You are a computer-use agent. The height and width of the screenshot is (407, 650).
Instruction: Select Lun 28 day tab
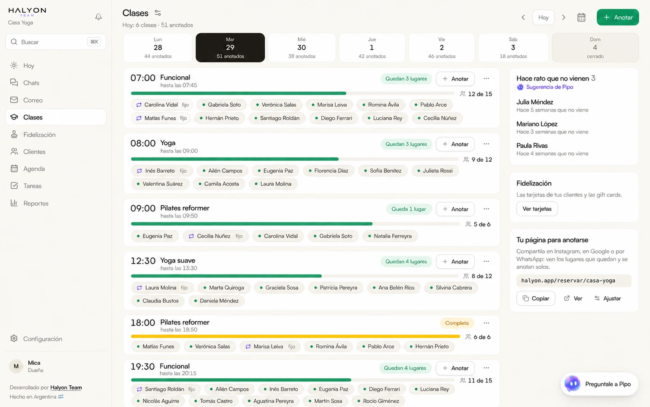pos(158,48)
